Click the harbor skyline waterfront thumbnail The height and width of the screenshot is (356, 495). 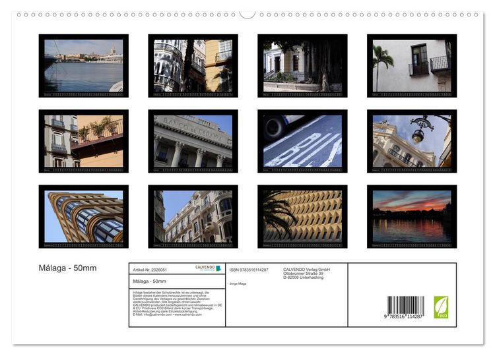point(84,66)
